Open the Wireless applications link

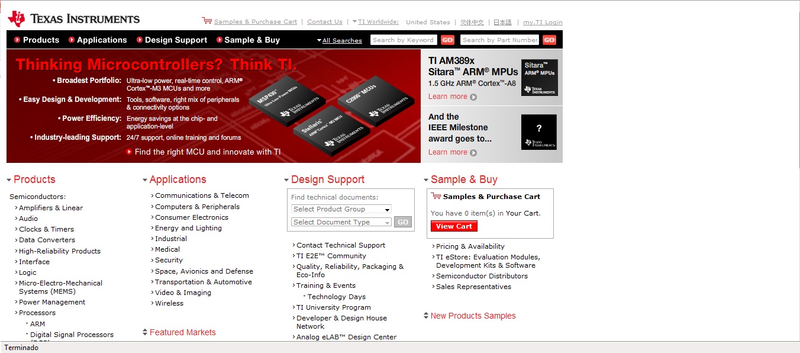tap(169, 303)
